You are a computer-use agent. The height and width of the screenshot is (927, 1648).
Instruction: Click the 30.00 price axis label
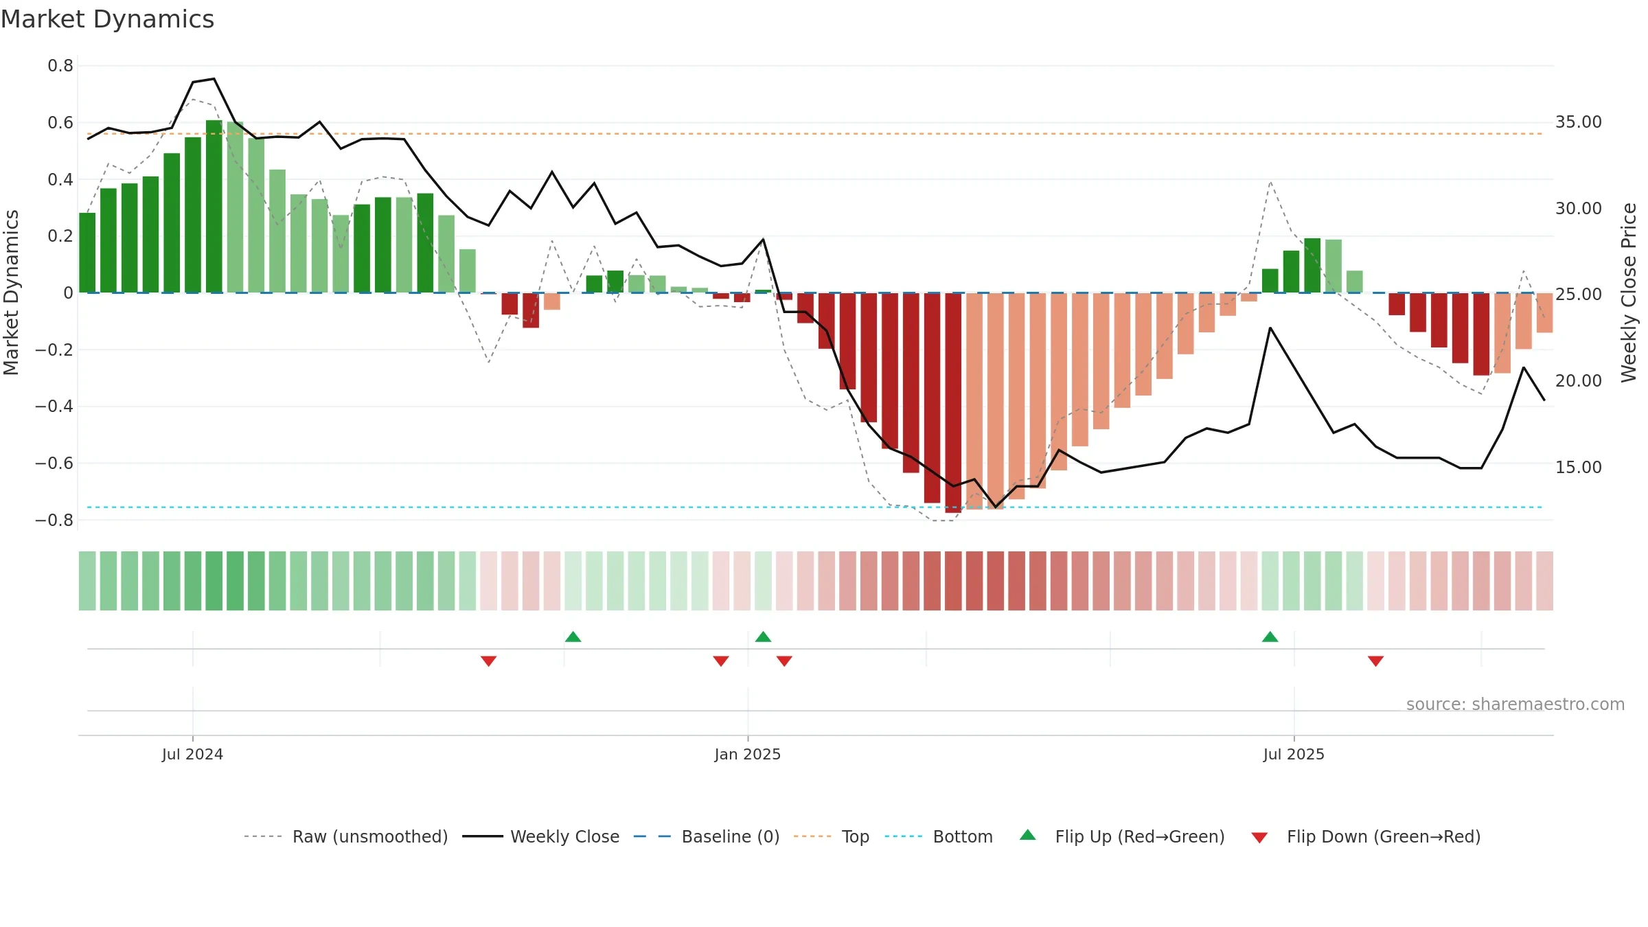point(1579,209)
